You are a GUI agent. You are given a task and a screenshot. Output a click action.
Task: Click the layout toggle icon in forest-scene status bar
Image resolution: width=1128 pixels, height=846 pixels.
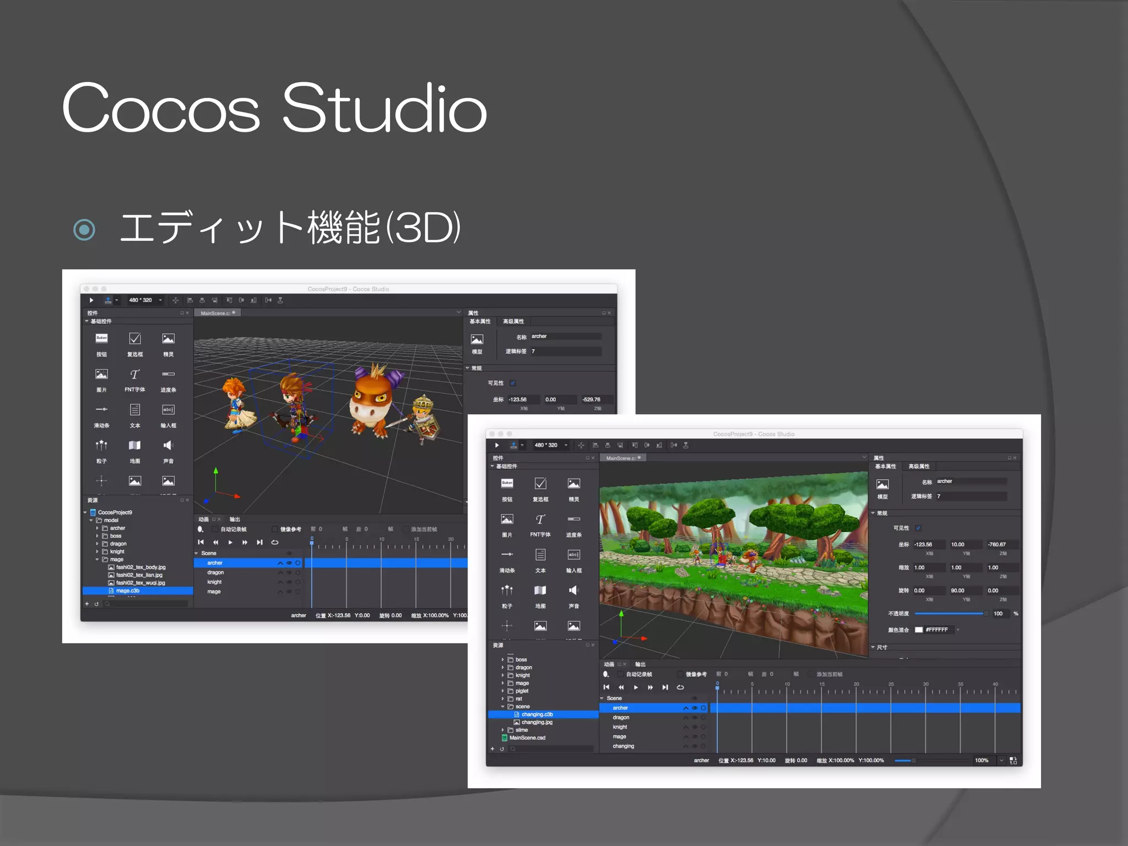(1013, 761)
